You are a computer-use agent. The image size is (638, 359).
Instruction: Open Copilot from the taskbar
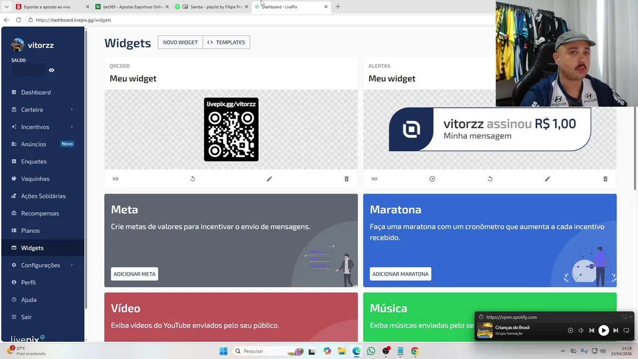[327, 351]
